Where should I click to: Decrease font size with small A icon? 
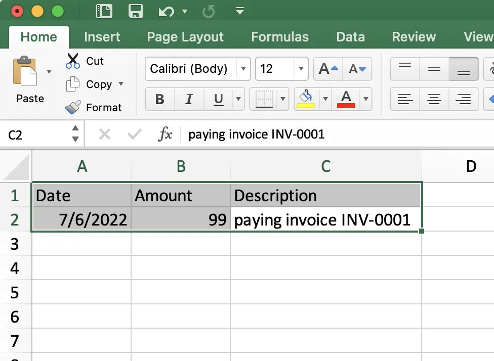click(x=357, y=69)
